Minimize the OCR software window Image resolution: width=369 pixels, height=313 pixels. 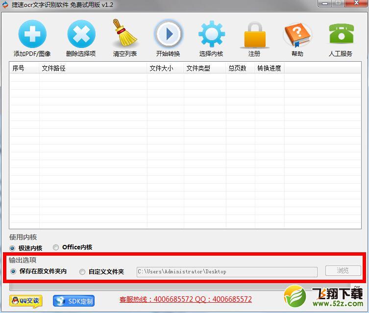point(325,3)
